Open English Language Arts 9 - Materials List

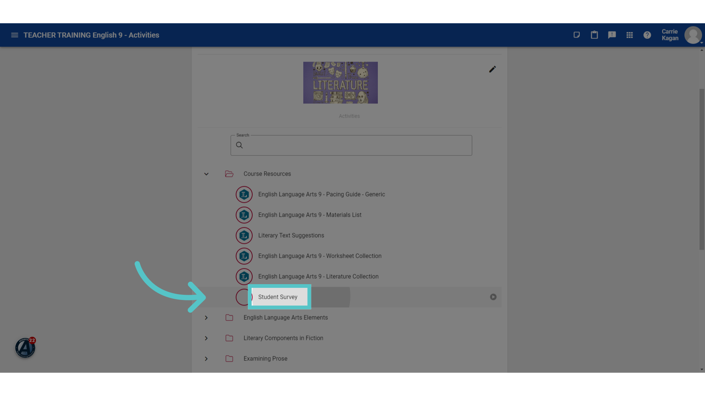point(310,215)
